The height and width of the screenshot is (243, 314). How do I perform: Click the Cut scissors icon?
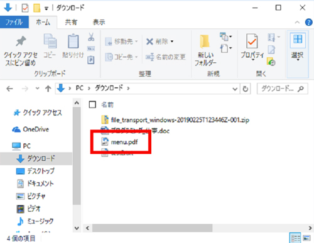point(91,37)
